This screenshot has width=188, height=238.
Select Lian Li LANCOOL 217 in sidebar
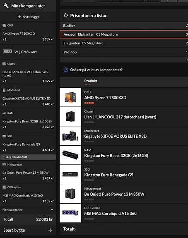(25, 73)
